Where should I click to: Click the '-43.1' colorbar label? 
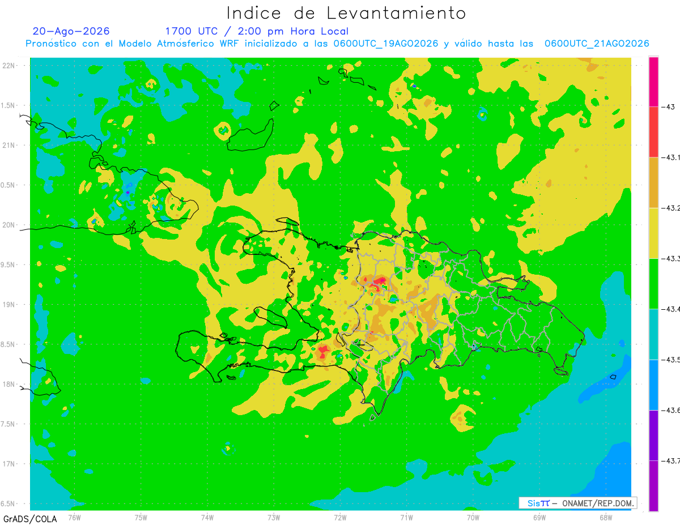pos(671,157)
